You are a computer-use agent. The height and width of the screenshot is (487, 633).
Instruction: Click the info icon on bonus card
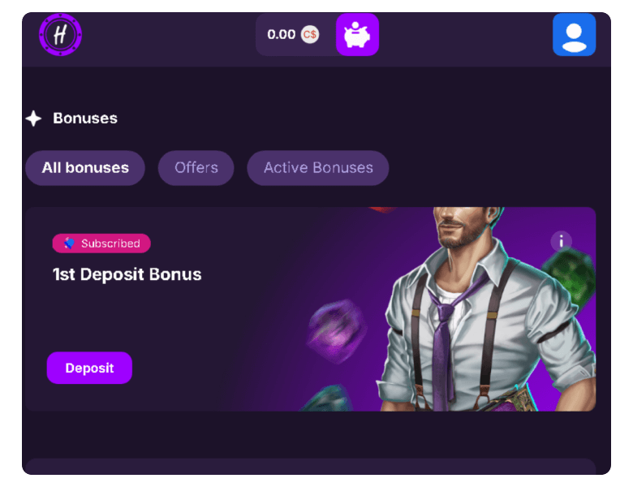pyautogui.click(x=561, y=241)
